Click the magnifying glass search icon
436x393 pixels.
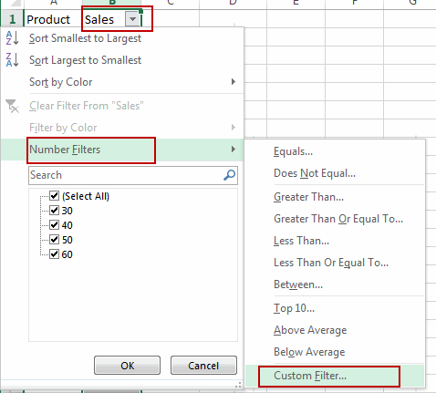pos(229,175)
